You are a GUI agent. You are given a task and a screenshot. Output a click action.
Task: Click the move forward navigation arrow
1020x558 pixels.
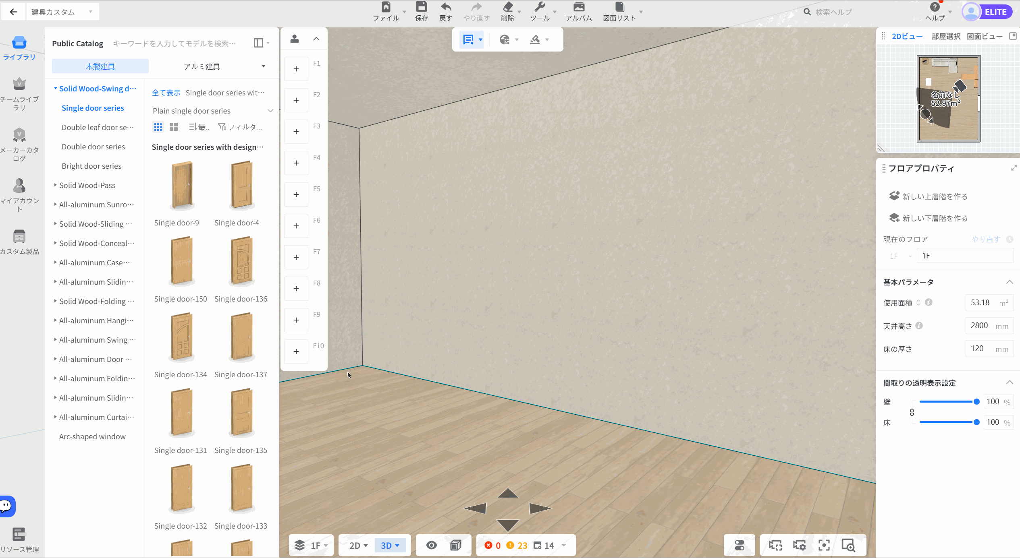click(x=508, y=493)
